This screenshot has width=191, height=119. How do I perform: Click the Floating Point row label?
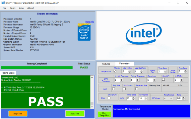click(x=153, y=71)
